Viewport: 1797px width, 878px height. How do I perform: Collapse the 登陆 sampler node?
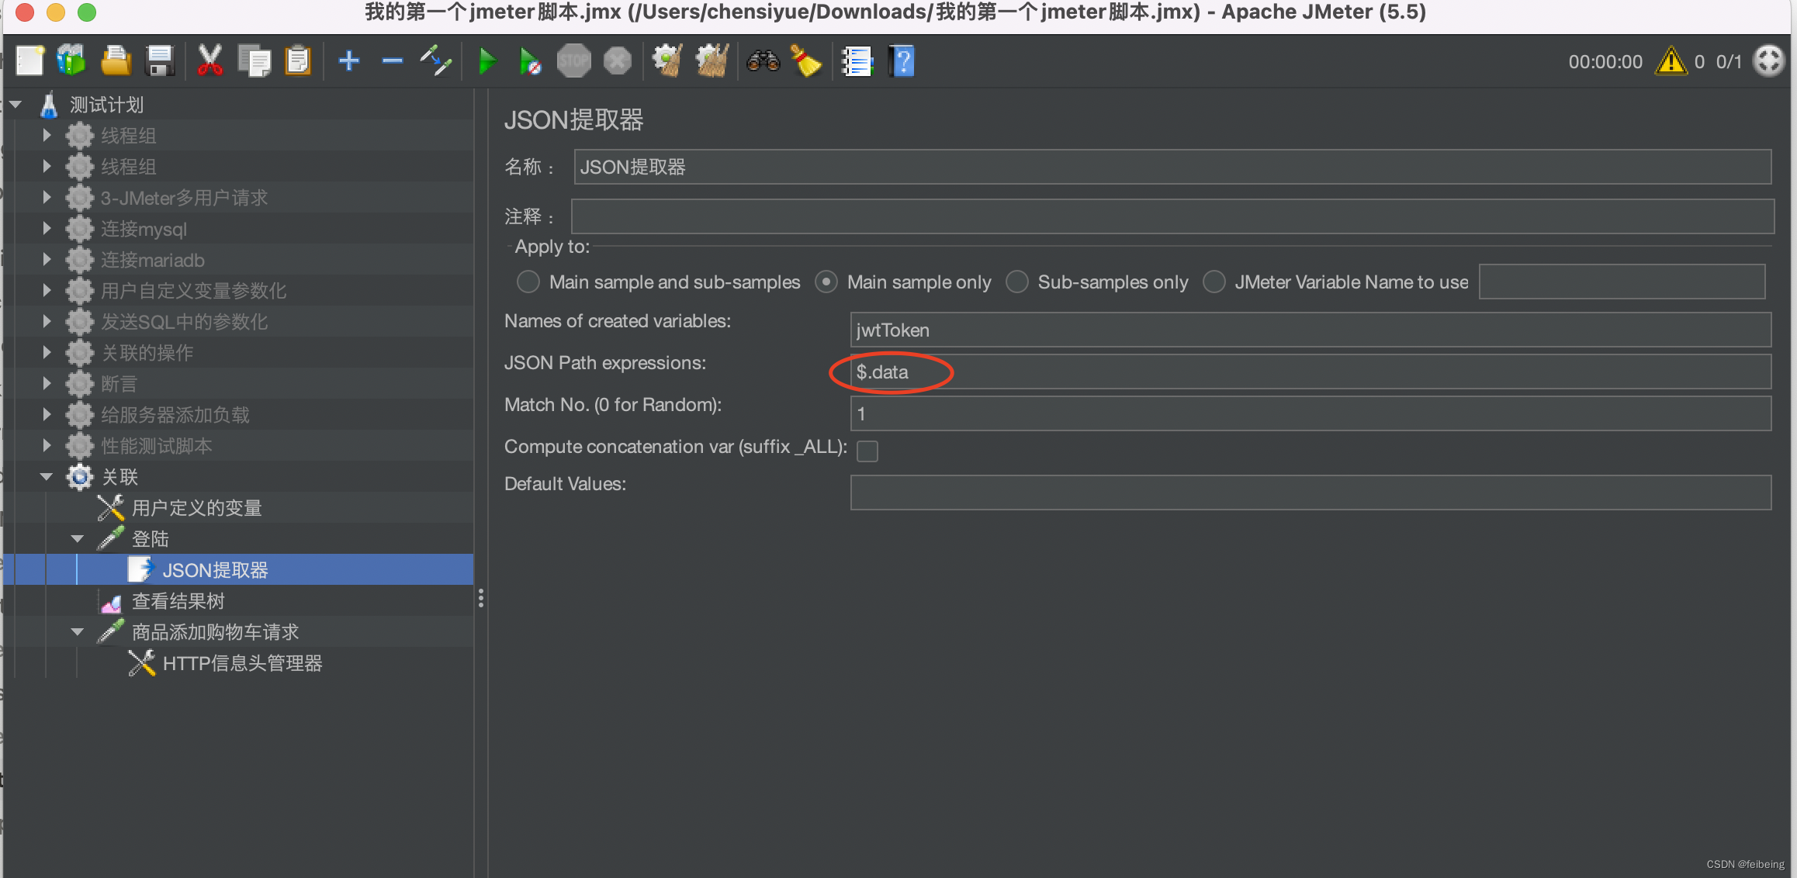click(78, 538)
